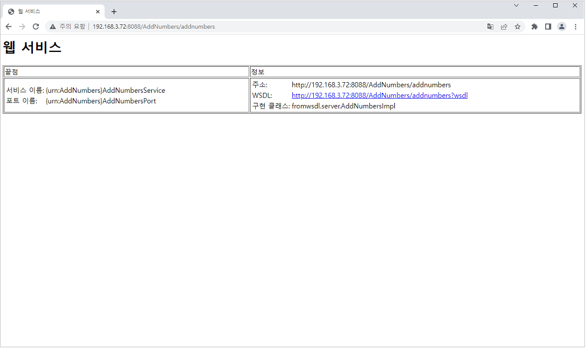Viewport: 586px width, 351px height.
Task: Click the globe favicon on the tab
Action: click(x=12, y=11)
